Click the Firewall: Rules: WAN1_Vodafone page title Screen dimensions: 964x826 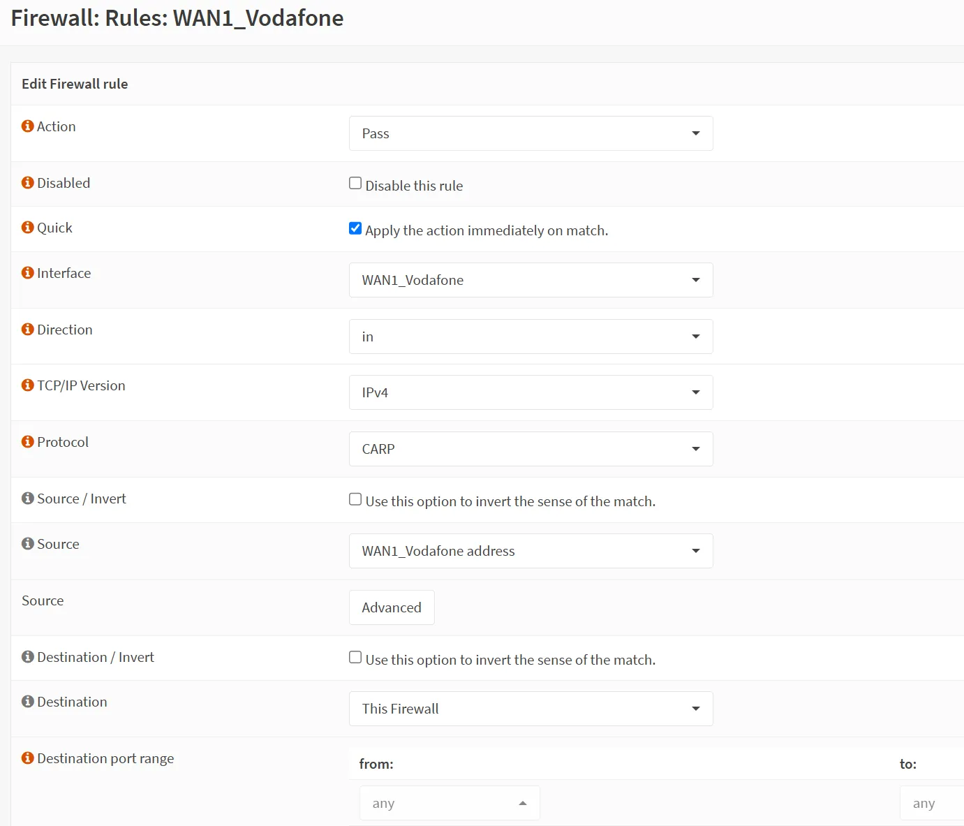coord(177,18)
